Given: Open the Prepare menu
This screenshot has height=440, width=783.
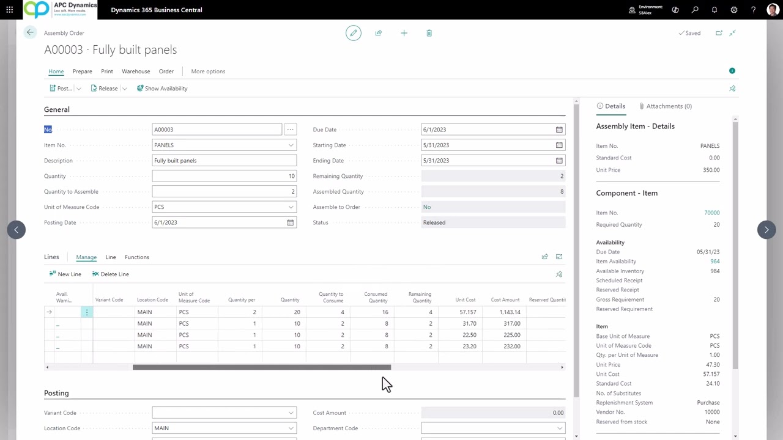Looking at the screenshot, I should tap(82, 71).
